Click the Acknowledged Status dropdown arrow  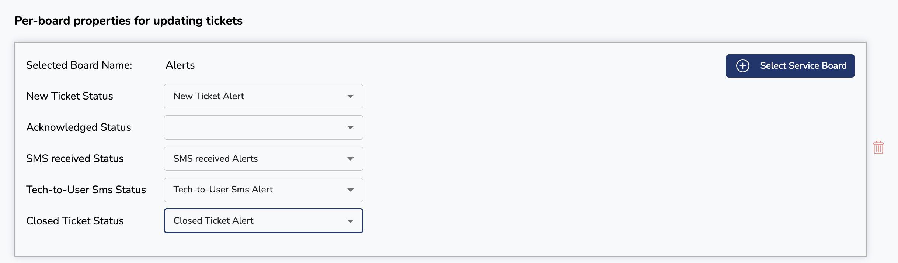(x=350, y=127)
